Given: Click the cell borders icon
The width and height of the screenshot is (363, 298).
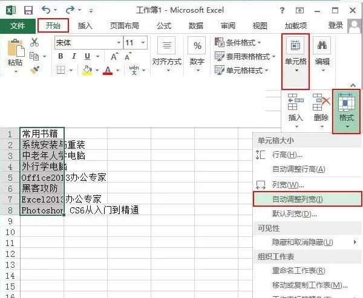Looking at the screenshot, I should [61, 70].
